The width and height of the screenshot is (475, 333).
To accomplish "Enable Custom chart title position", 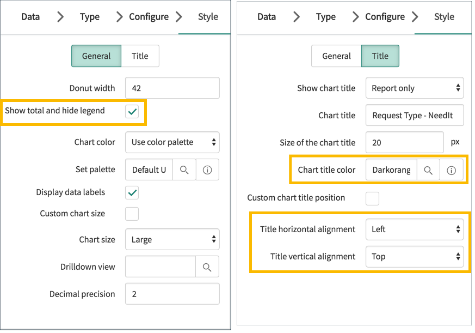I will pos(372,198).
